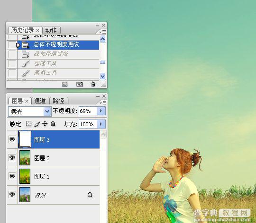Click the history panel scrollbar thumb
The image size is (256, 223).
(x=103, y=62)
